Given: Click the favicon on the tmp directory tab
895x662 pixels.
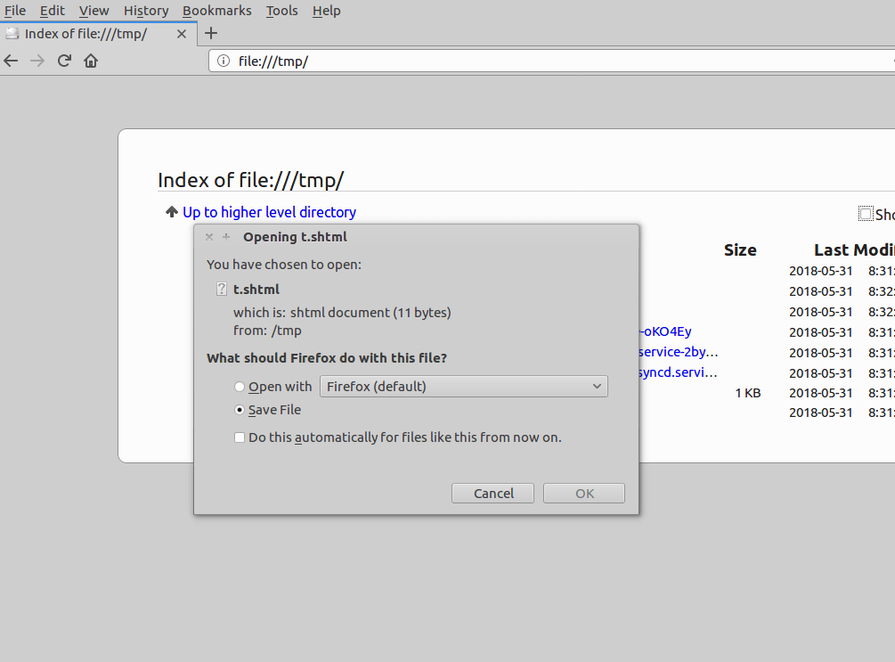Looking at the screenshot, I should click(12, 32).
